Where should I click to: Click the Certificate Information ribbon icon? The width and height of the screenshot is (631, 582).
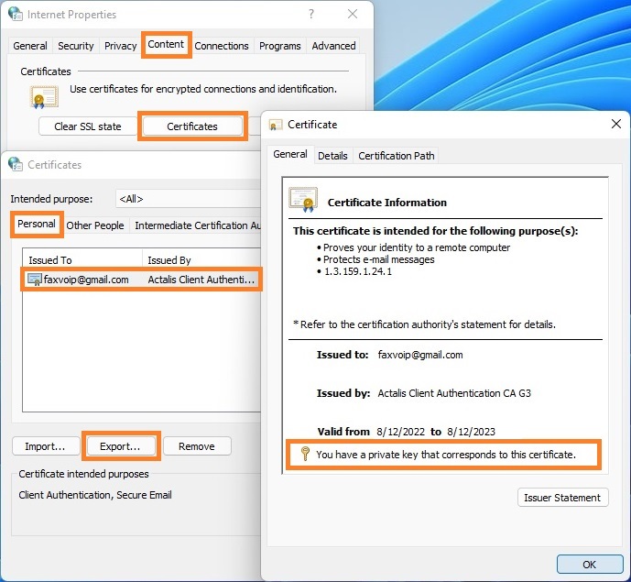coord(304,199)
